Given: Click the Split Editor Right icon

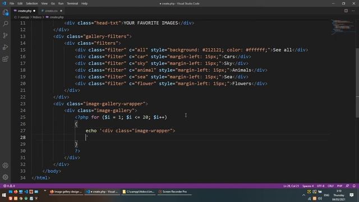Looking at the screenshot, I should (346, 11).
